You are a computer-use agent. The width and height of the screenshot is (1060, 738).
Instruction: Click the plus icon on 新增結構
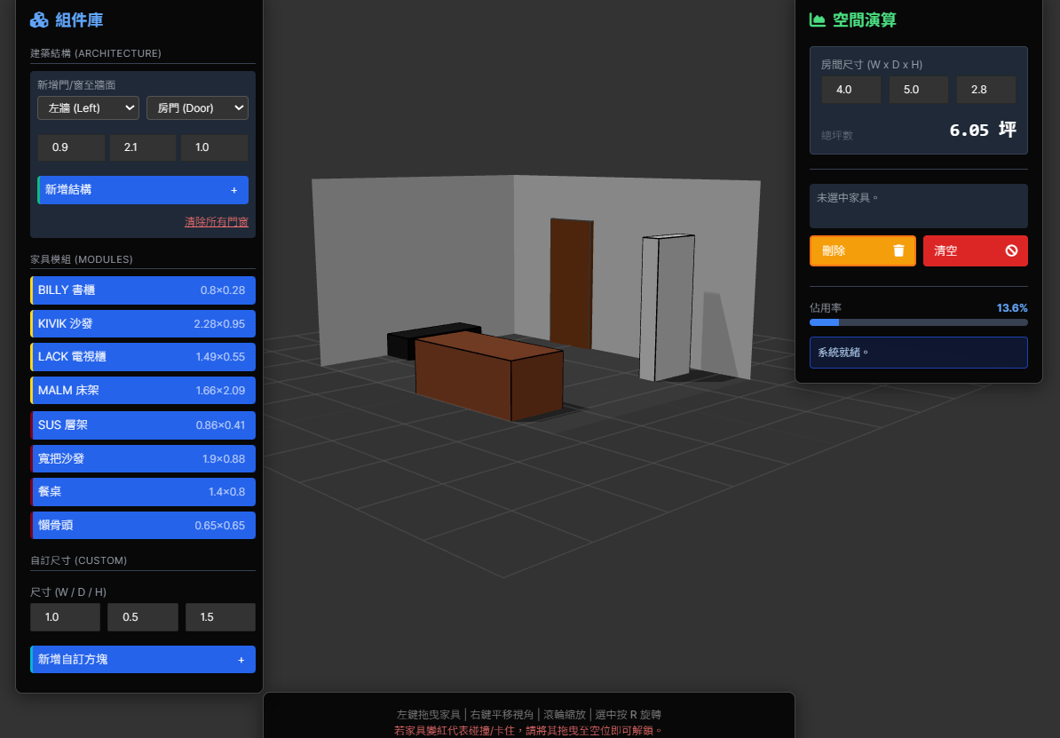[234, 190]
